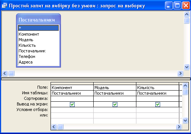Click Сортировка cell for Модель column
Screen dimensions: 191x134
(x=115, y=99)
